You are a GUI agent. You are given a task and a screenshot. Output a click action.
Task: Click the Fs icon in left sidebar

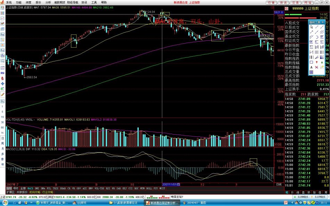click(x=2, y=101)
